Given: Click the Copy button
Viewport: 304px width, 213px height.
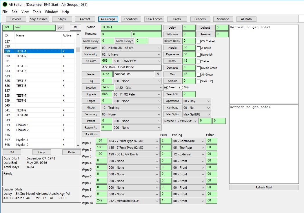Looking at the screenshot, I should pos(41,152).
